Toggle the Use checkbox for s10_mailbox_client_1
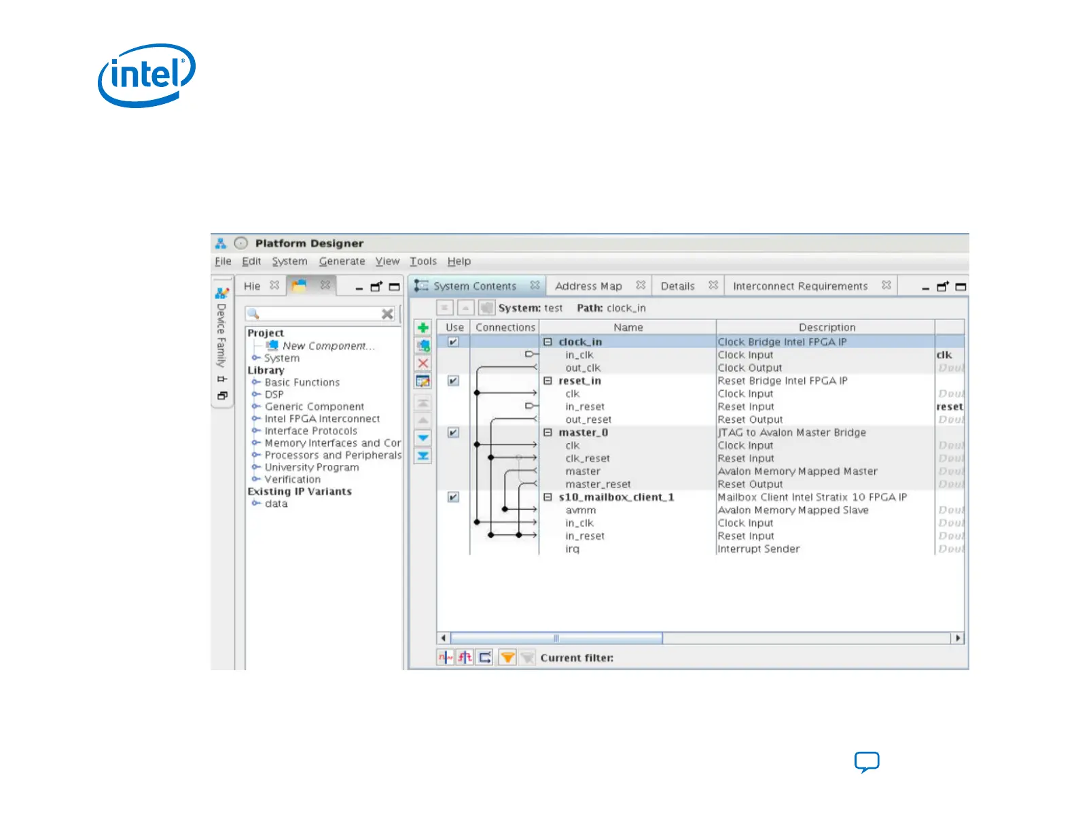This screenshot has width=1076, height=832. coord(453,497)
